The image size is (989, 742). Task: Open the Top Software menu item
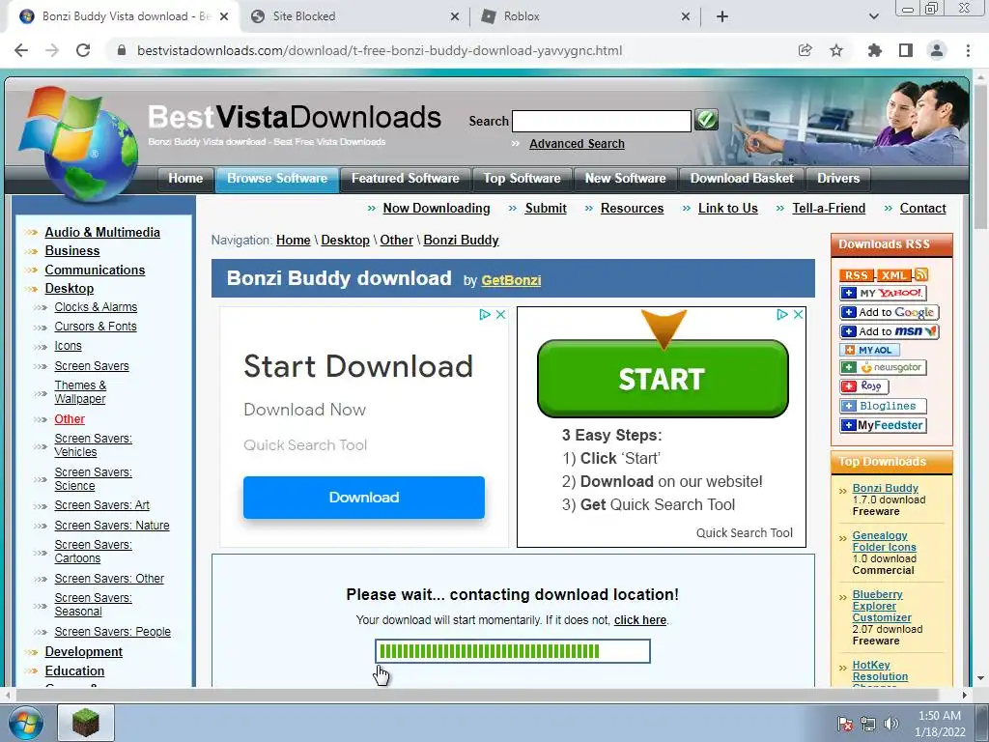tap(522, 179)
